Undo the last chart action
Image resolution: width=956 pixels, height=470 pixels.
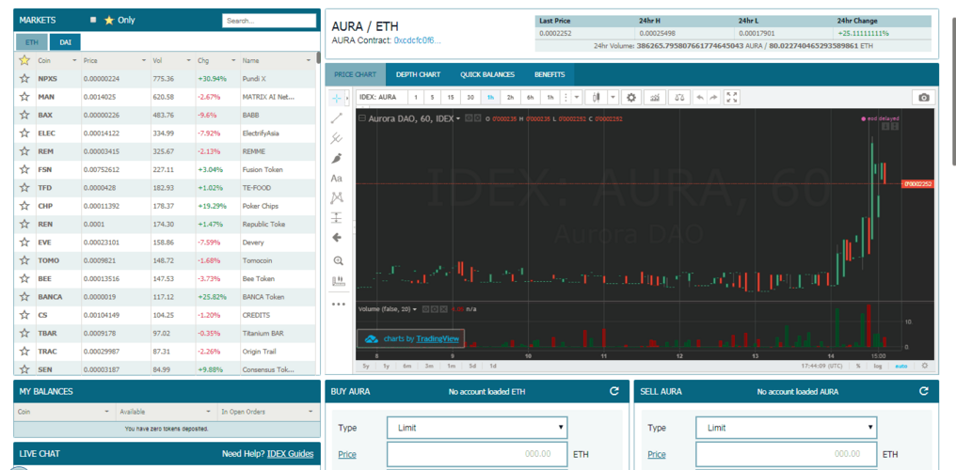[x=700, y=98]
